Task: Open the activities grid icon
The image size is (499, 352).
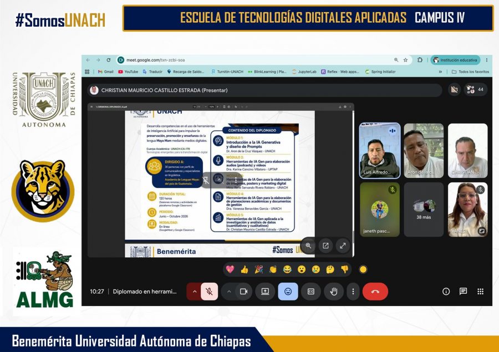Action: [x=481, y=292]
